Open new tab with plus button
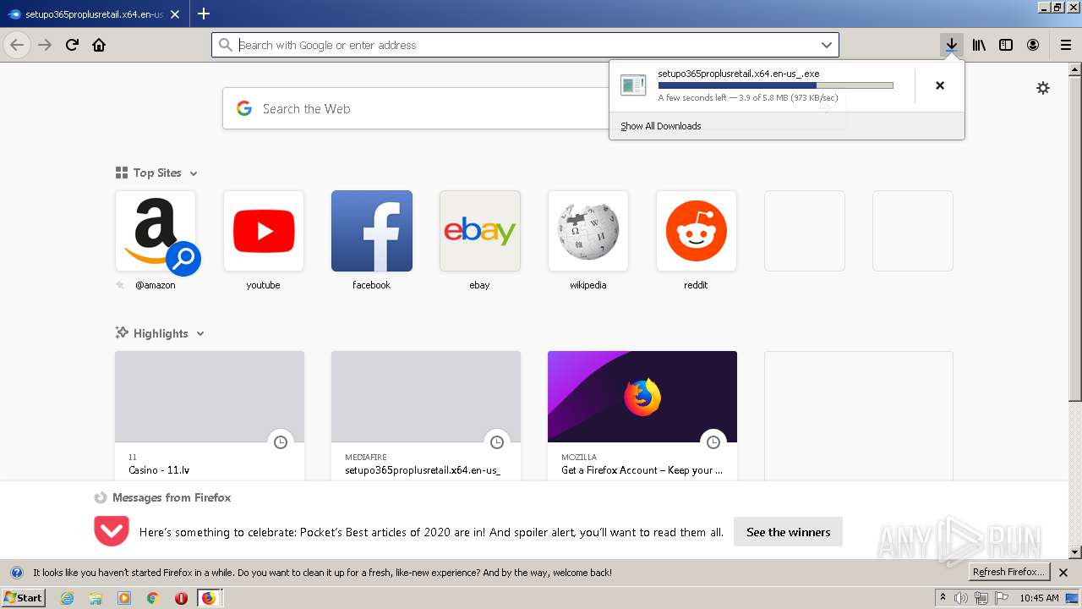The height and width of the screenshot is (609, 1082). (204, 14)
